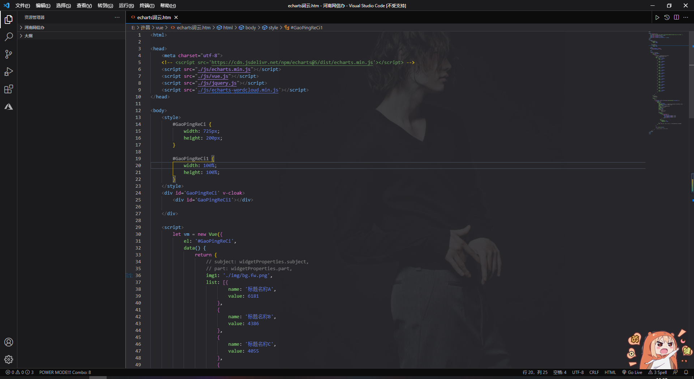Open the ./js/vue.js script link
This screenshot has width=694, height=379.
[x=213, y=76]
